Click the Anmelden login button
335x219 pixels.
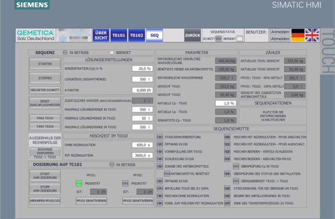tap(280, 31)
